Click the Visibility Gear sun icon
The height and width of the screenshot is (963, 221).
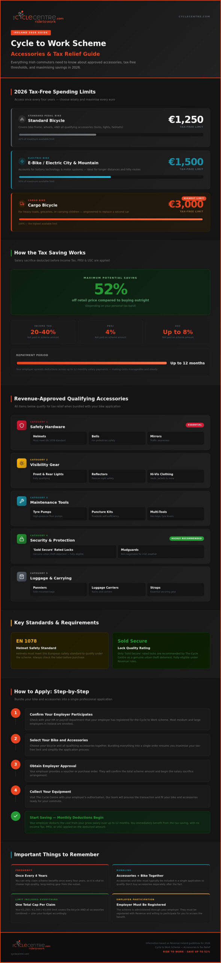pyautogui.click(x=22, y=463)
